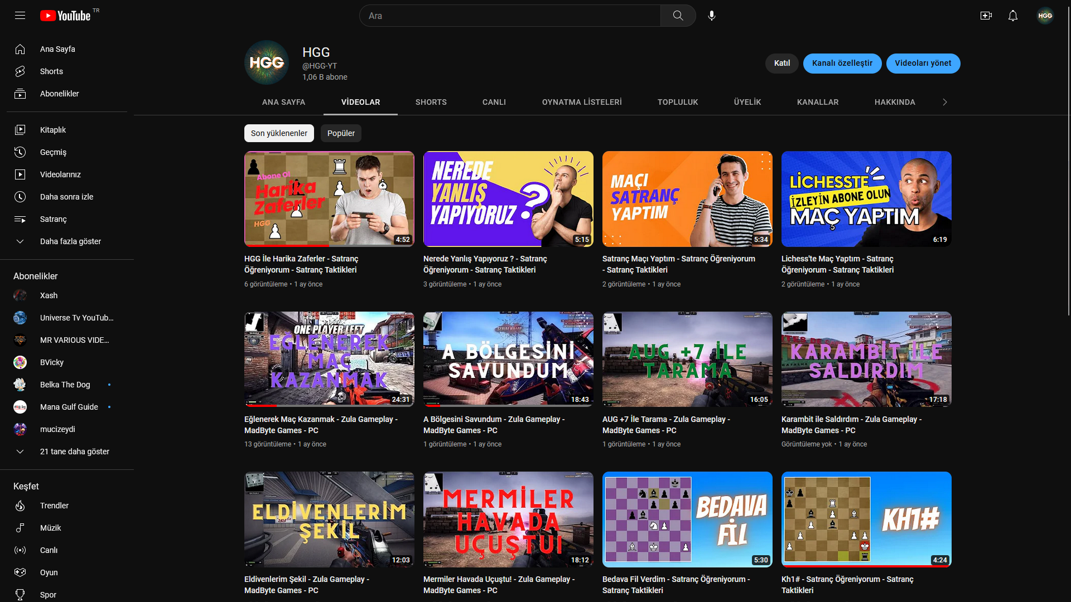Open the hamburger guide menu
The image size is (1071, 602).
(20, 16)
